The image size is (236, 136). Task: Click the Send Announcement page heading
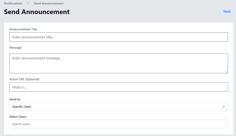(x=37, y=12)
